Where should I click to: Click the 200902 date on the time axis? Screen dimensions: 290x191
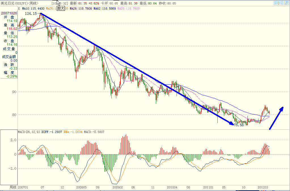tap(118, 188)
